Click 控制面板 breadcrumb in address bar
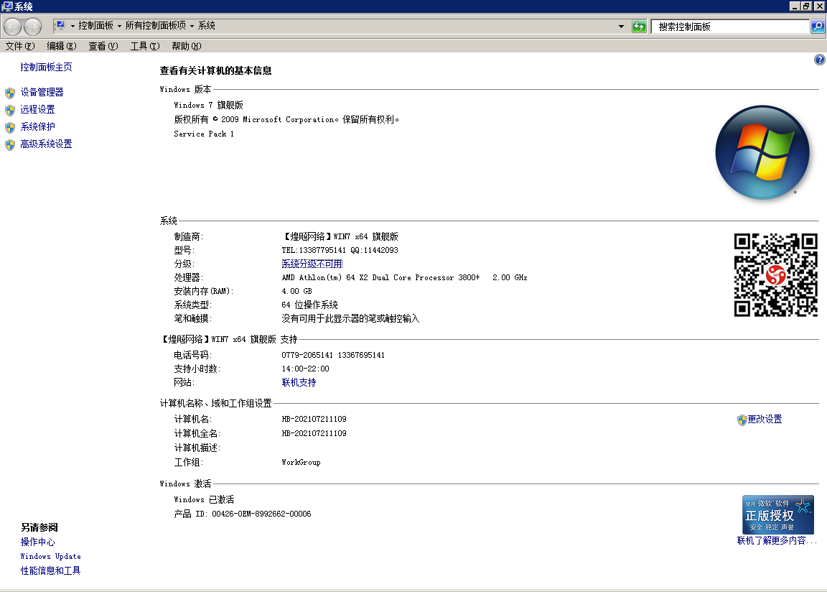This screenshot has height=592, width=827. (x=95, y=25)
